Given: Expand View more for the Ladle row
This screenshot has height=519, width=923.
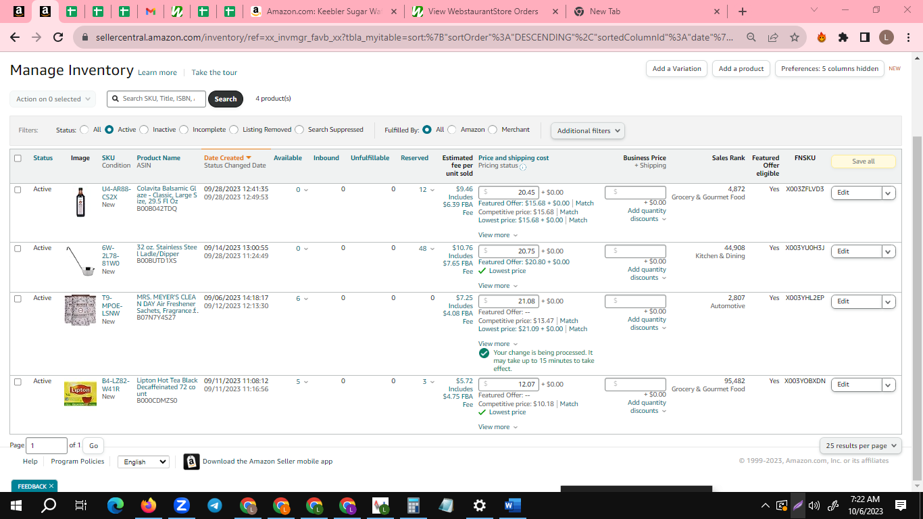Looking at the screenshot, I should [498, 286].
